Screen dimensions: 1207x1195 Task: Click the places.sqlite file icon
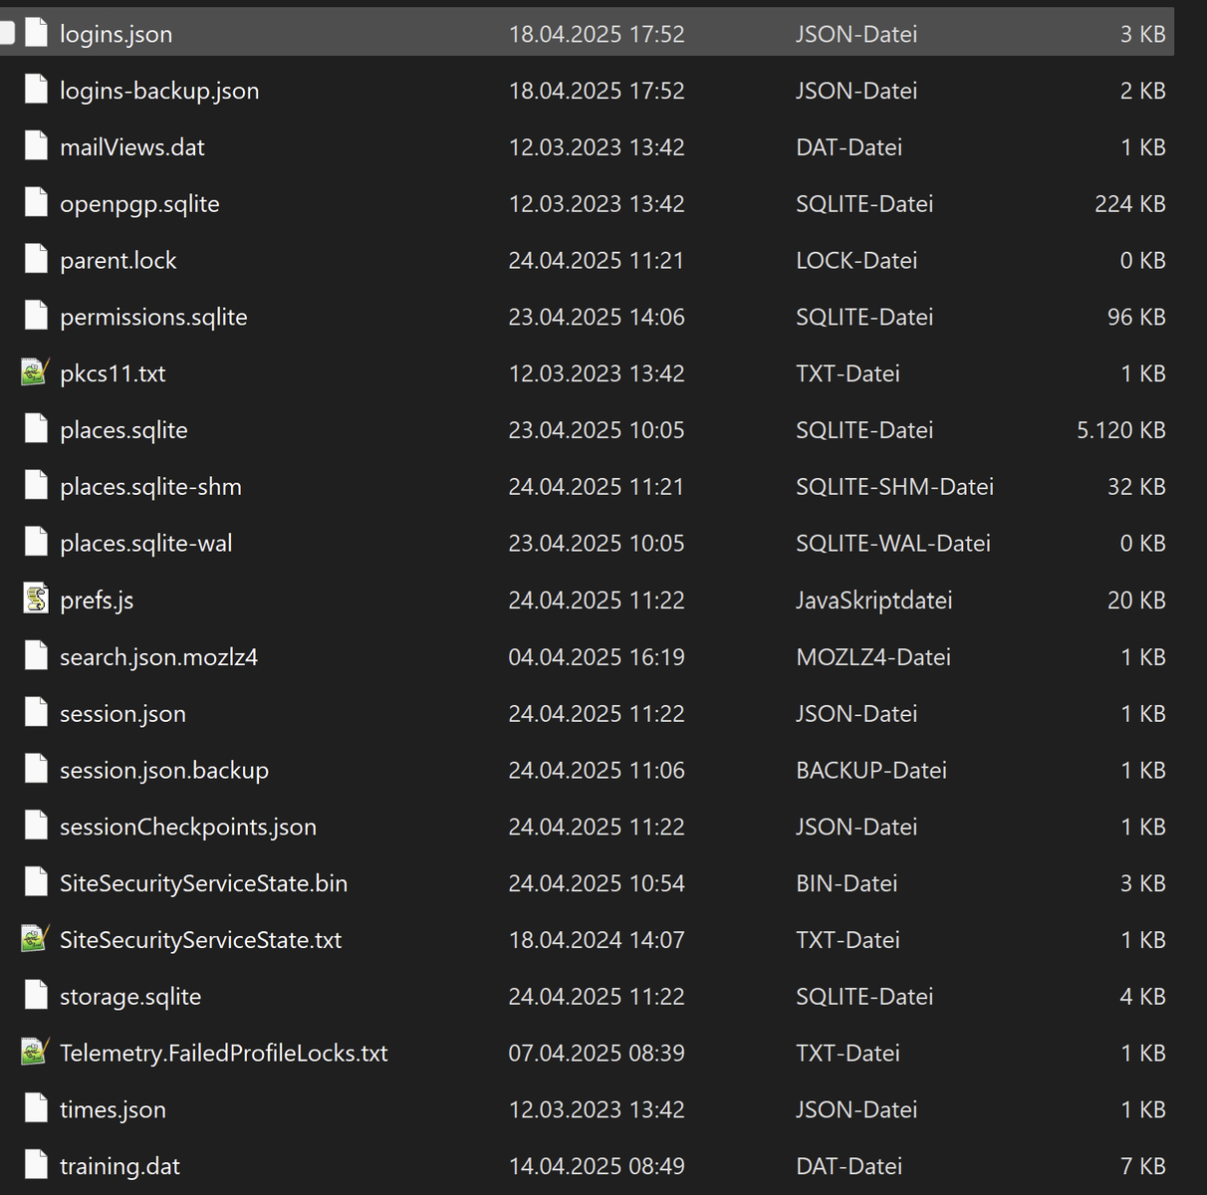tap(36, 430)
